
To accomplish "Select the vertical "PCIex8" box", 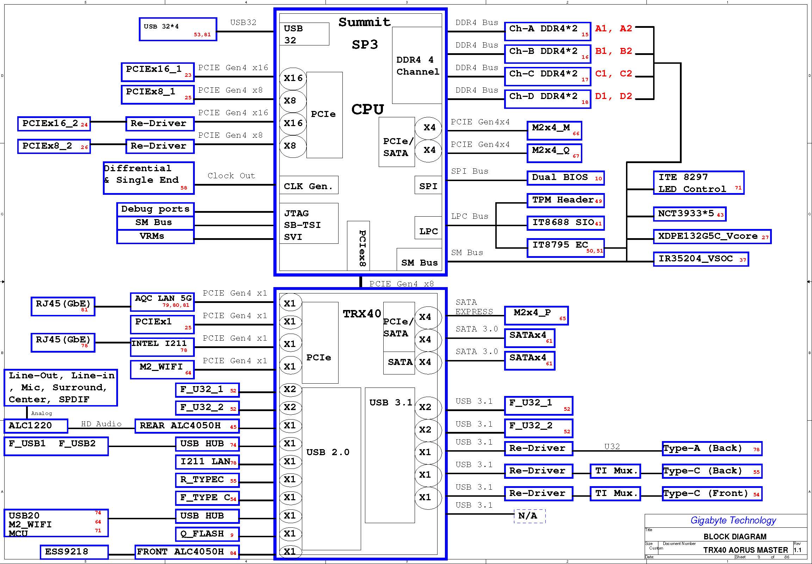I will tap(358, 246).
